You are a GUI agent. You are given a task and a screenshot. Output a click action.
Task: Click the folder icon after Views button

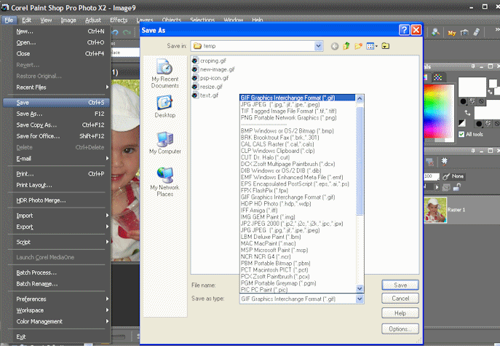[x=385, y=46]
